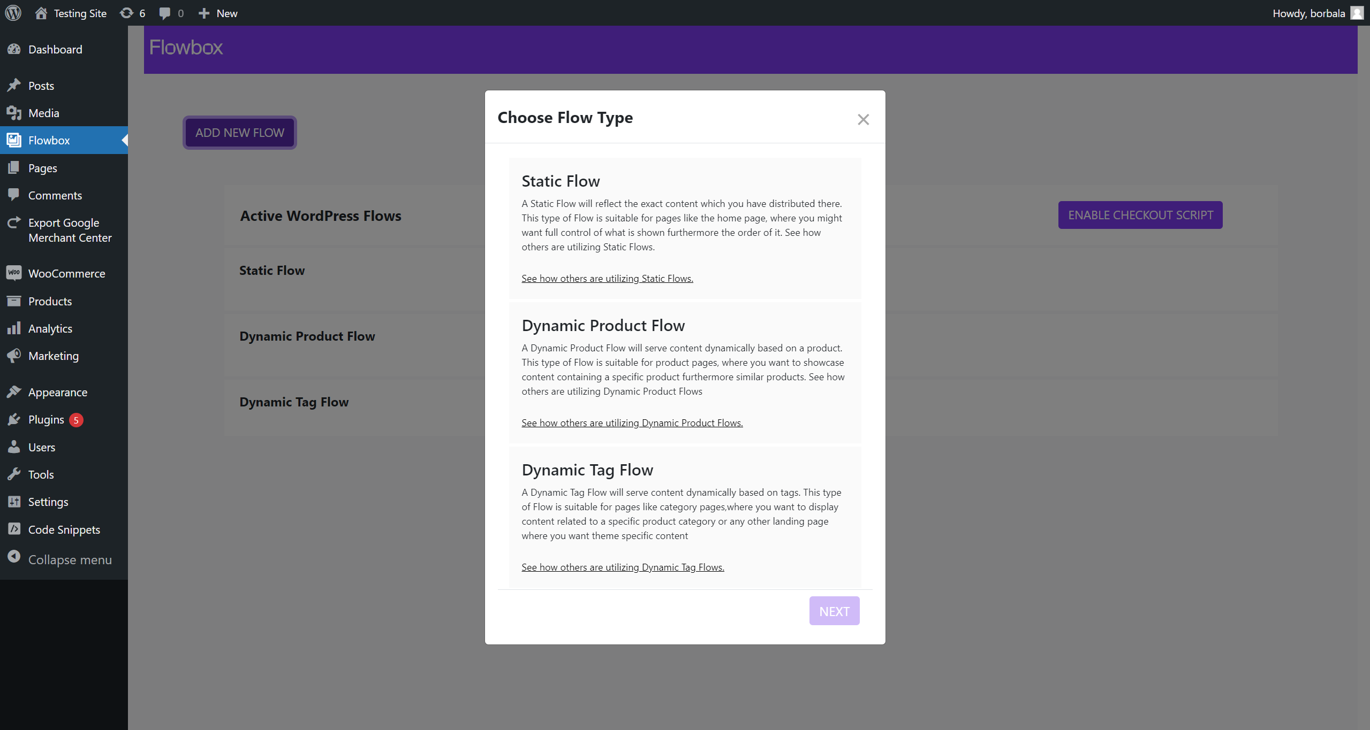
Task: Click the Analytics bar chart icon
Action: click(14, 328)
